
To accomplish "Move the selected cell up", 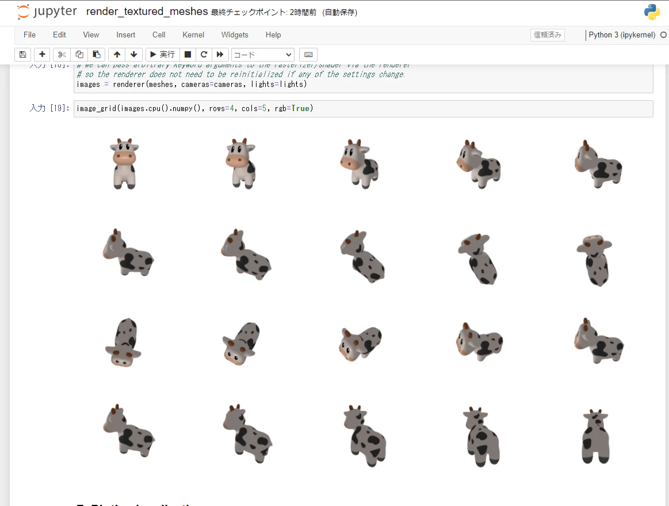I will [117, 54].
